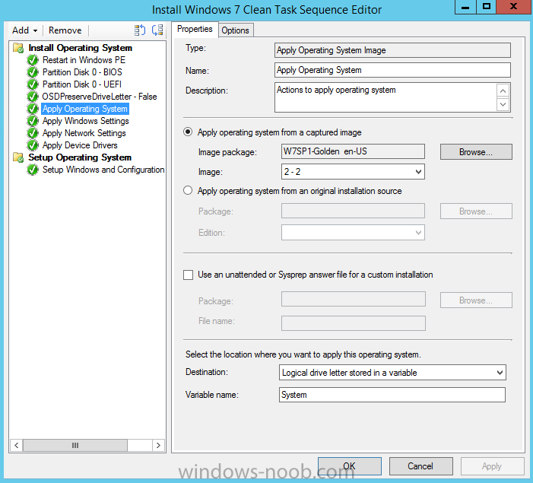Minimize the Task Sequence Editor window
The width and height of the screenshot is (533, 483).
[x=465, y=6]
